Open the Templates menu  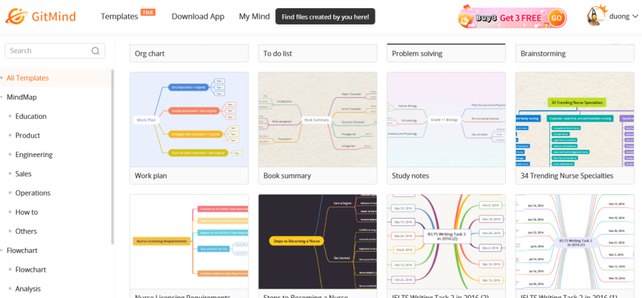[119, 16]
